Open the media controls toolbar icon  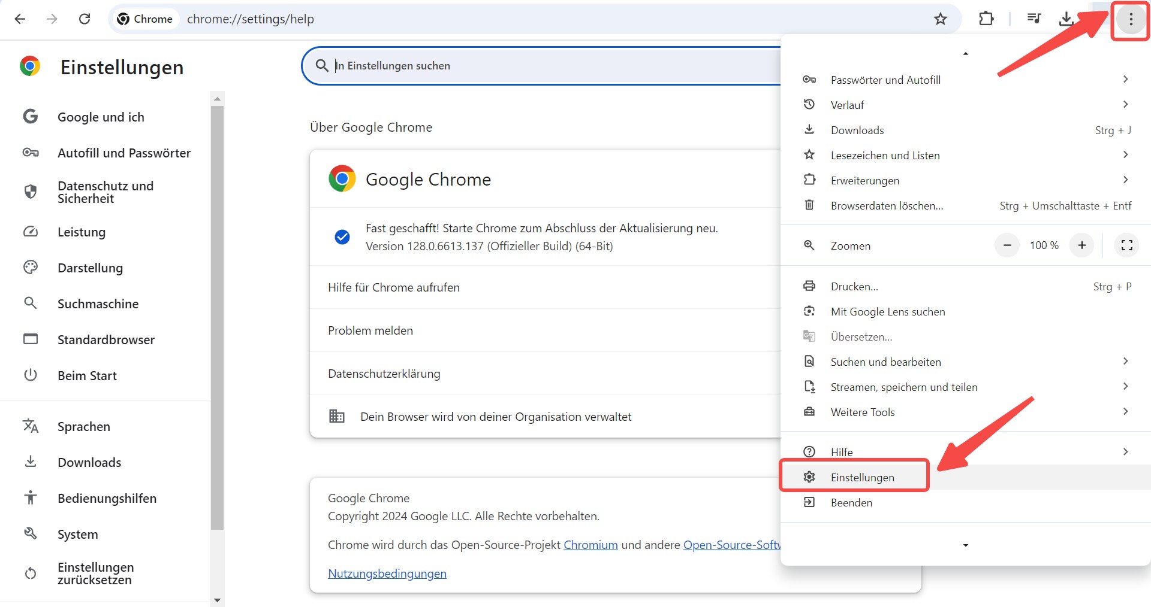tap(1034, 19)
